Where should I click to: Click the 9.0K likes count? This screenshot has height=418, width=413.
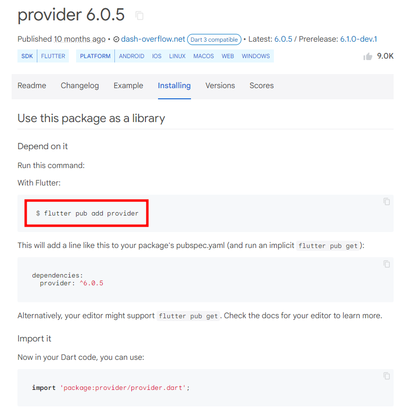click(385, 56)
